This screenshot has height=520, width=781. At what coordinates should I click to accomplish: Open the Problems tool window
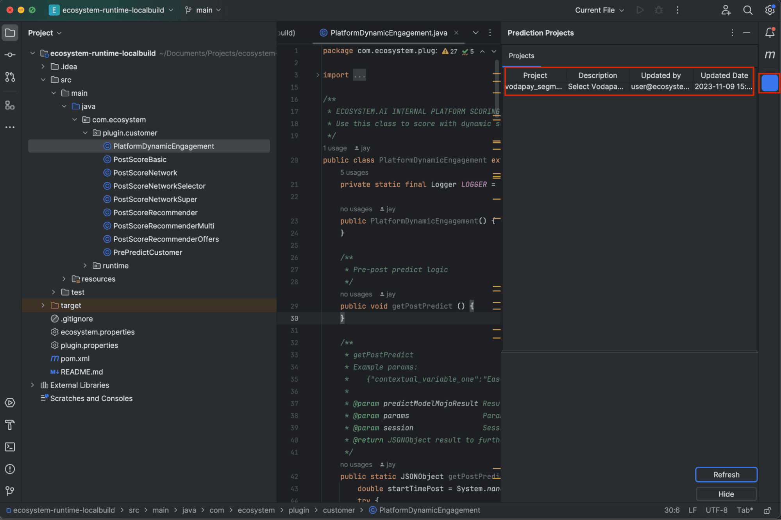10,469
